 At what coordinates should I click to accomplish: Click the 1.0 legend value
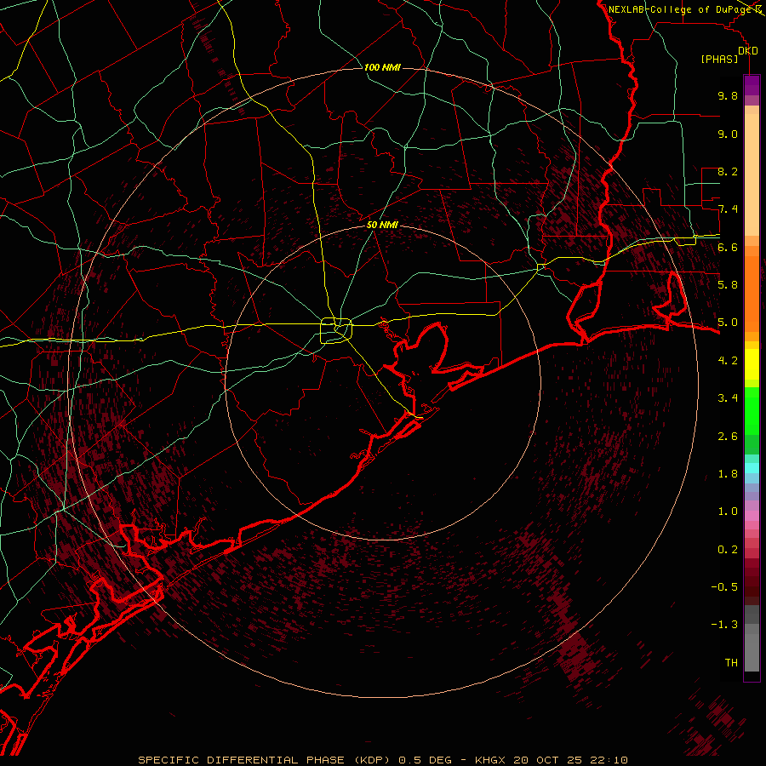click(x=728, y=512)
